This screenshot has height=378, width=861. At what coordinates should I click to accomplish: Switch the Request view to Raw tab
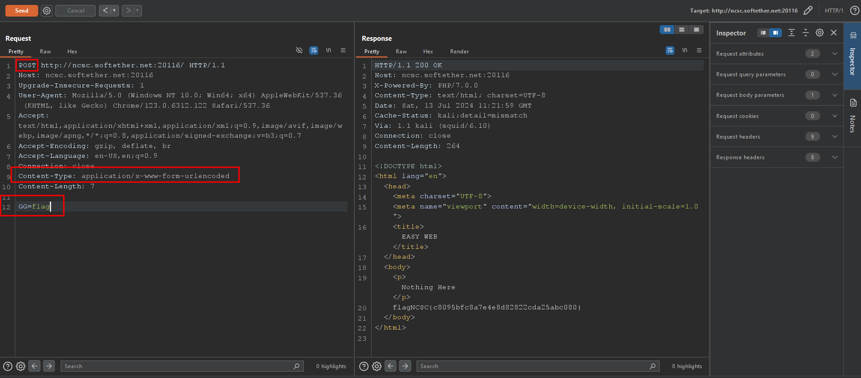click(45, 52)
